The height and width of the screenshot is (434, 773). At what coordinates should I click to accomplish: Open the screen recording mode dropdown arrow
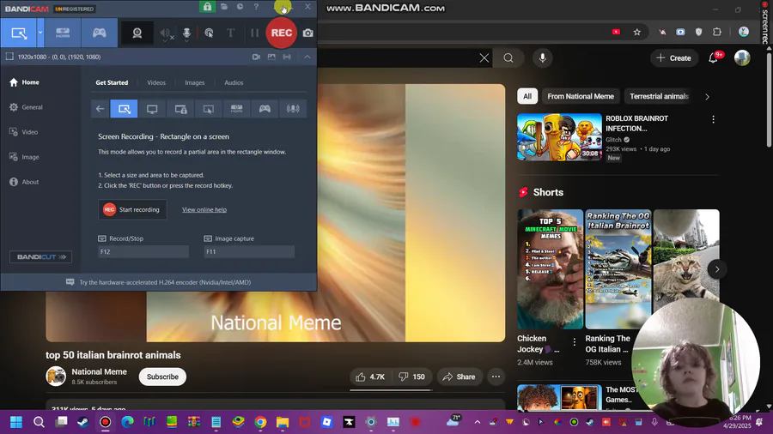coord(40,33)
